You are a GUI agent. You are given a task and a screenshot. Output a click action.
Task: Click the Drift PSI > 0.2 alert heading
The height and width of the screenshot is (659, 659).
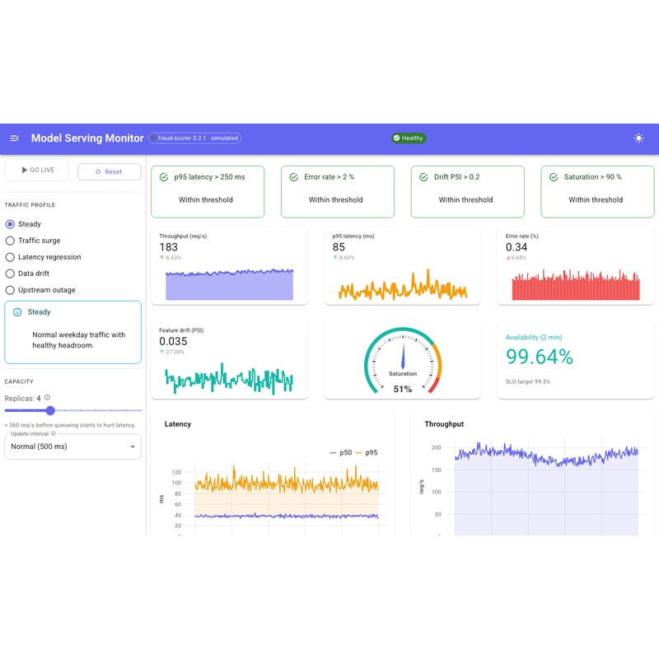click(x=457, y=177)
